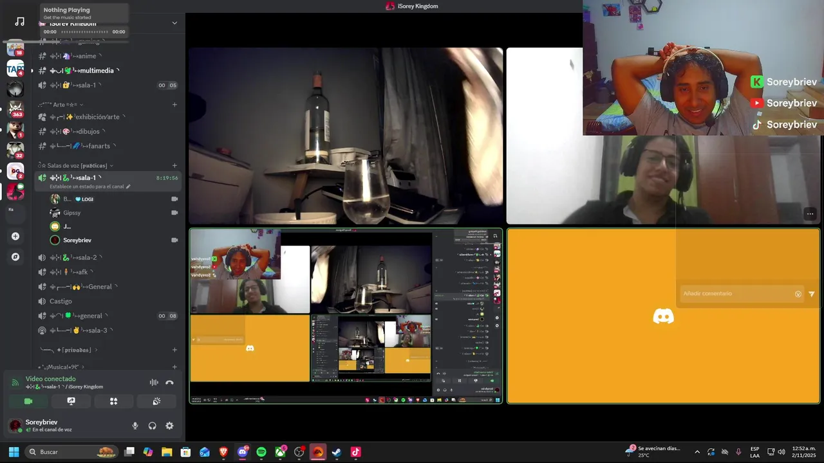
Task: Open the anime text channel
Action: (x=108, y=56)
